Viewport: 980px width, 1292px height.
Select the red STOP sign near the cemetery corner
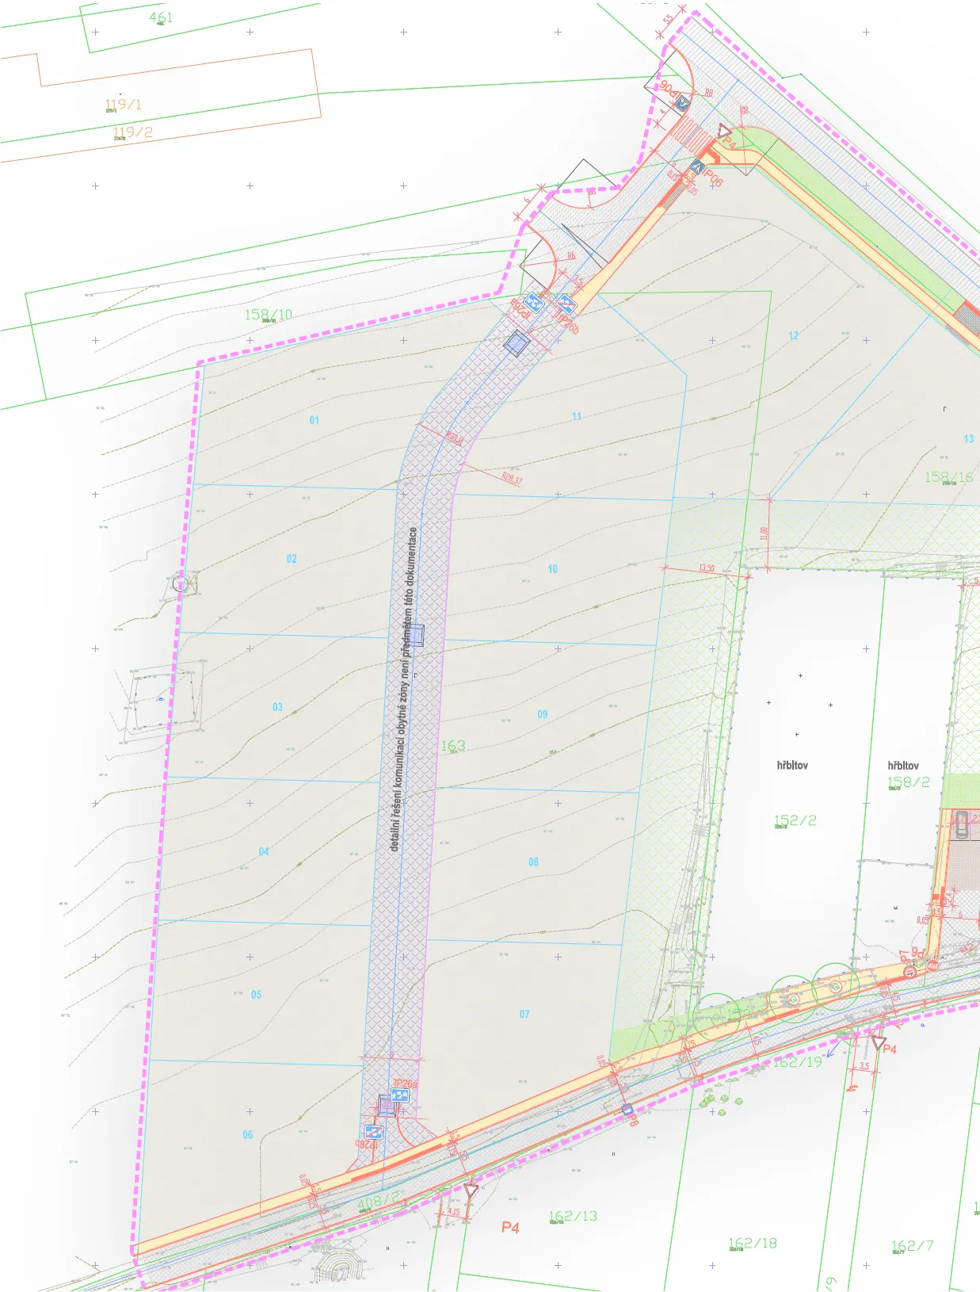(x=932, y=965)
